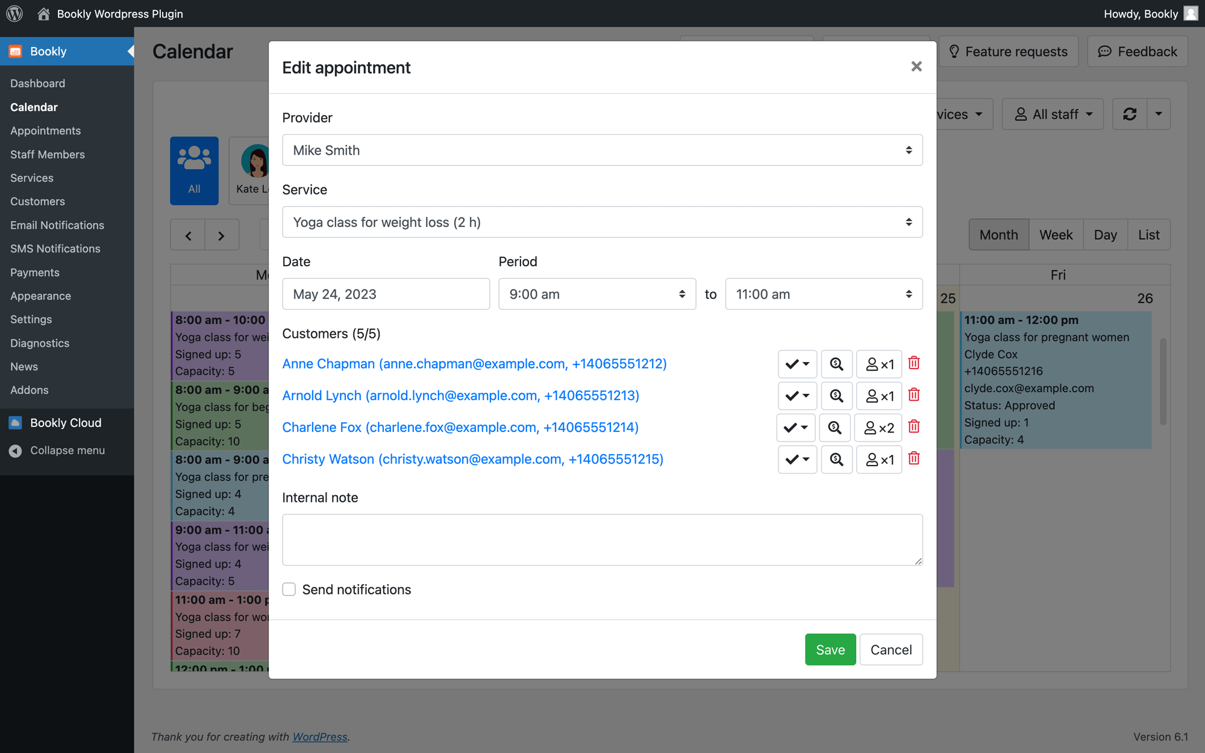Viewport: 1205px width, 753px height.
Task: Go to previous month with left arrow
Action: tap(188, 235)
